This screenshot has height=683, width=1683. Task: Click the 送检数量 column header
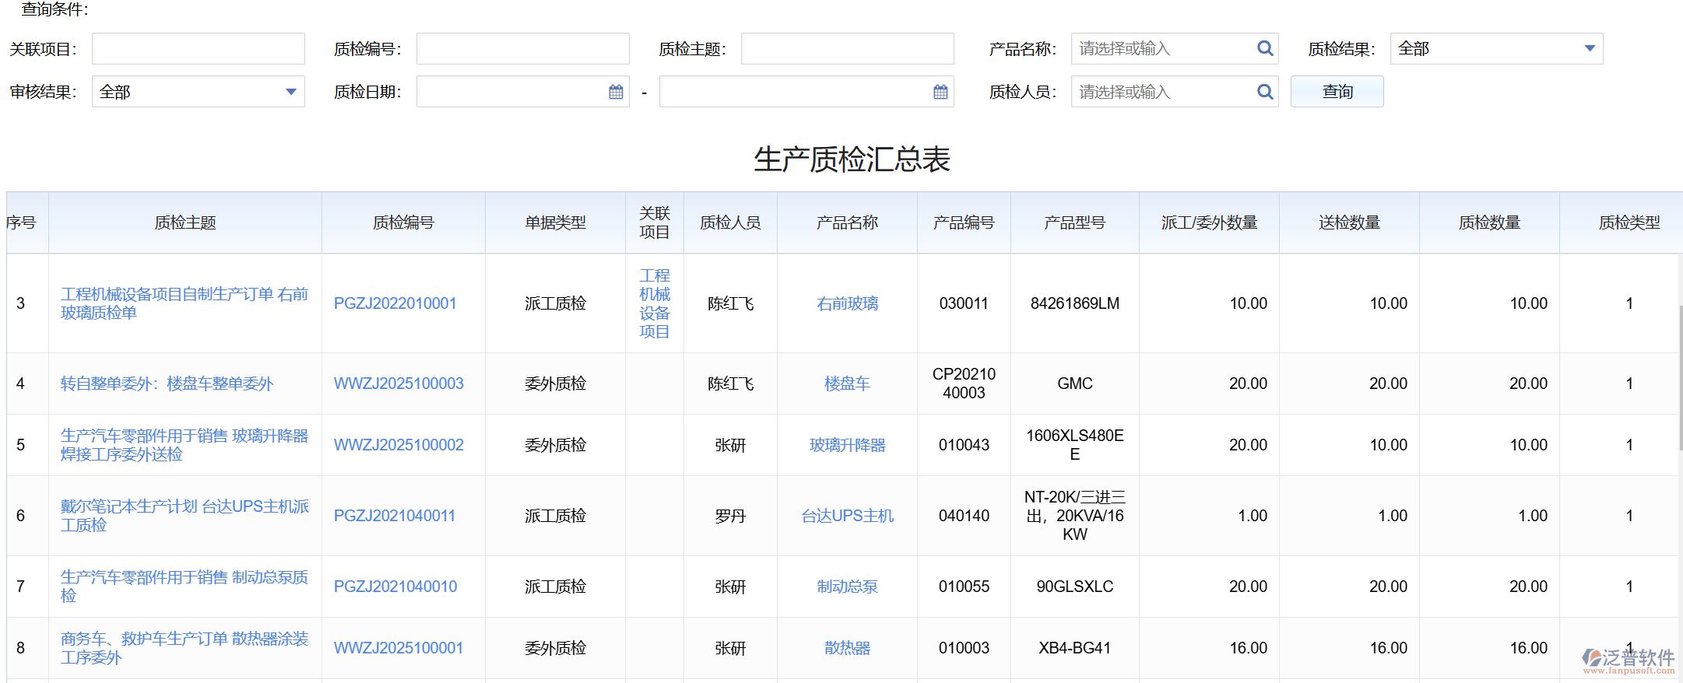click(x=1349, y=222)
